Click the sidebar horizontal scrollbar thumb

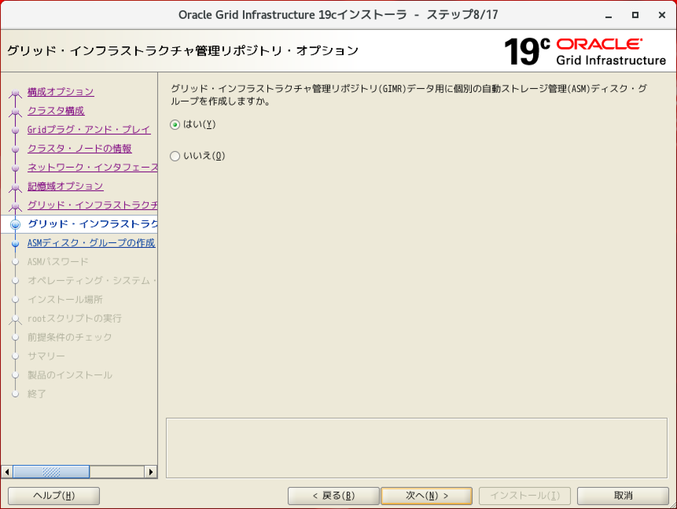click(x=51, y=472)
